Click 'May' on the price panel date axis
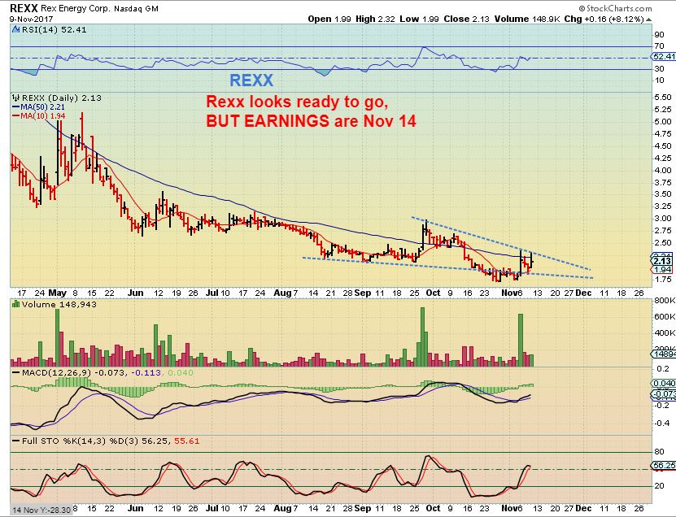 coord(57,293)
